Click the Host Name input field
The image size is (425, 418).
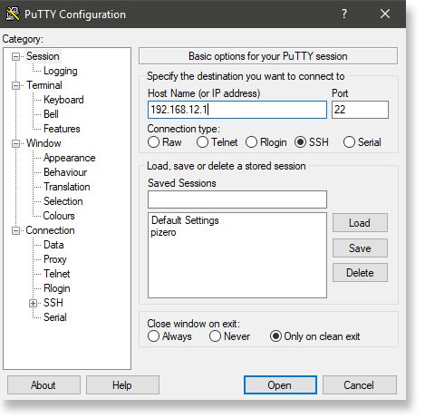[x=237, y=110]
